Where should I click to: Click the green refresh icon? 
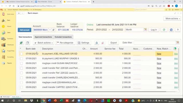tap(164, 30)
